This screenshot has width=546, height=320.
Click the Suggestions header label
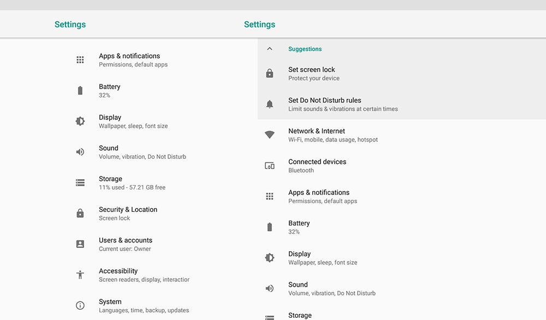pos(305,49)
